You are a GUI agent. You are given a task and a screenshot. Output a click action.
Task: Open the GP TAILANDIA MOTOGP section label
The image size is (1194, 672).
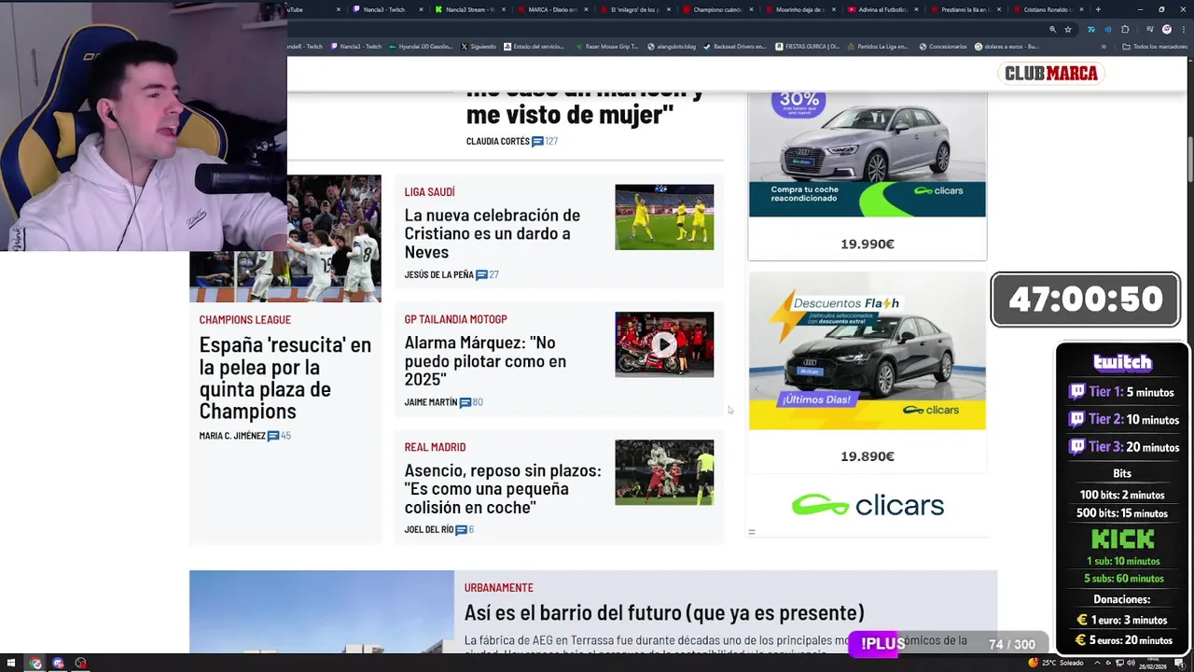(x=456, y=319)
